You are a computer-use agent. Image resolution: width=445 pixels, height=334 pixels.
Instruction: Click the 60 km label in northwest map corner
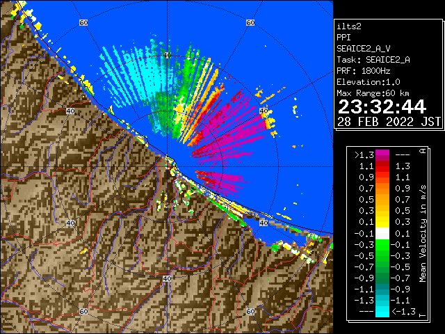pos(83,22)
